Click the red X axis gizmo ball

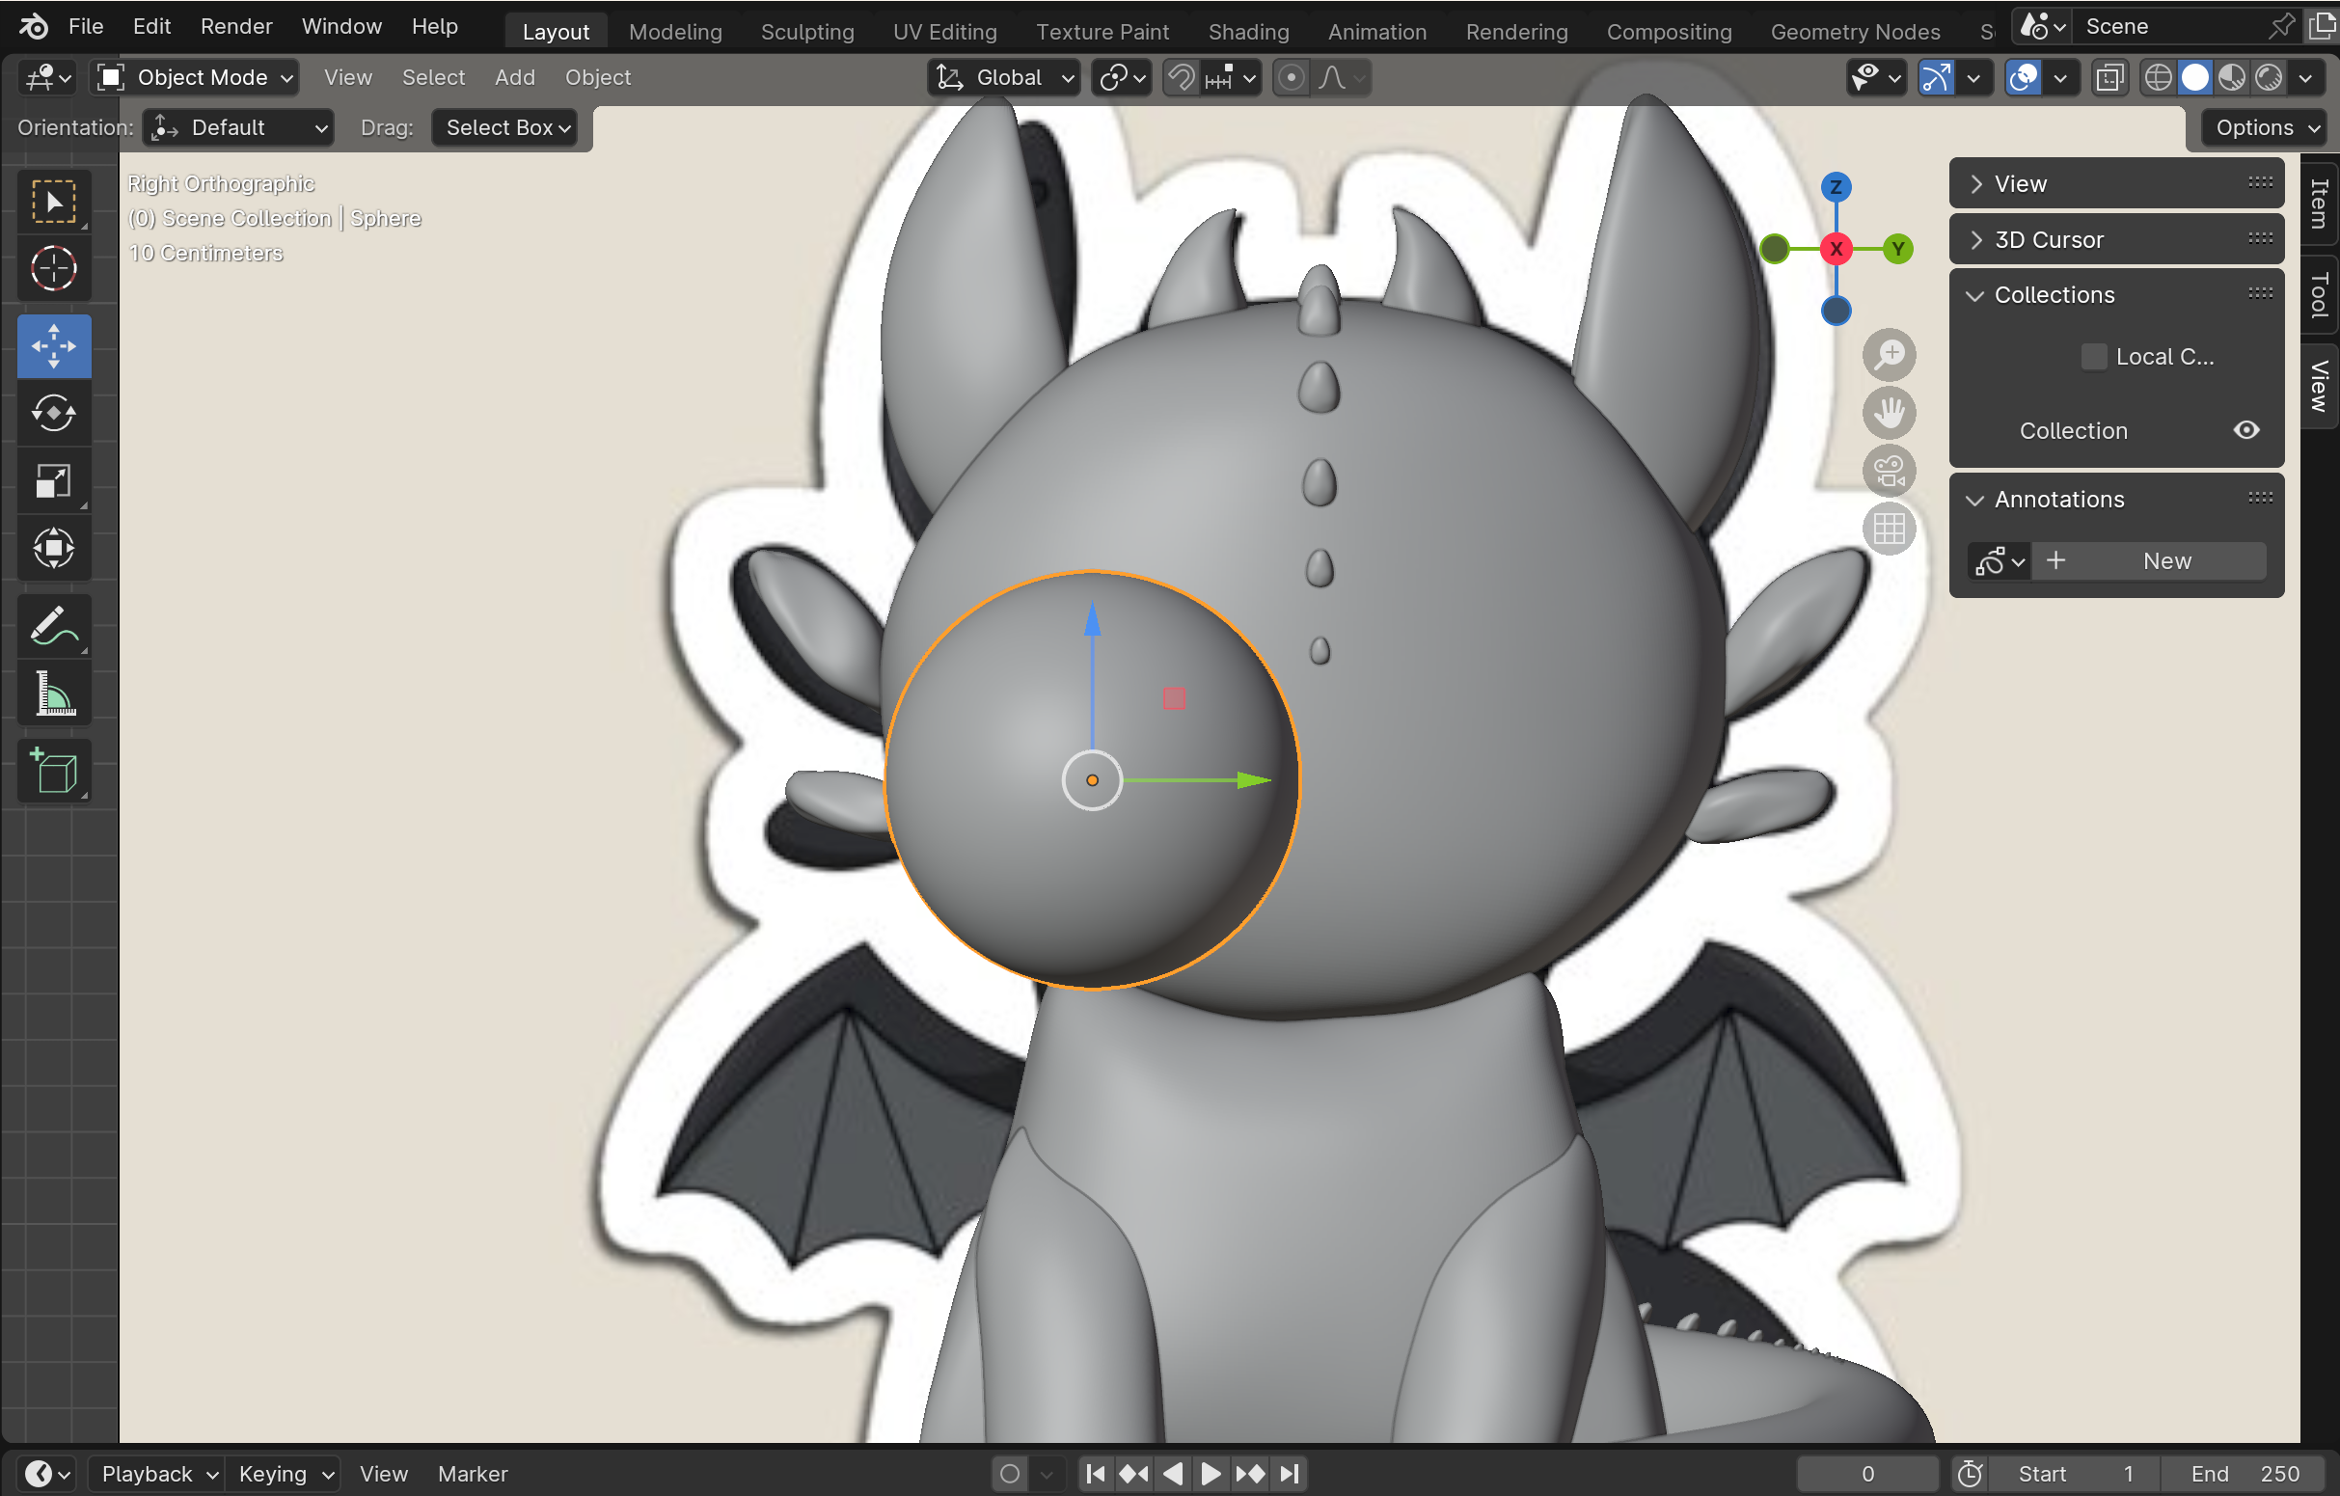tap(1835, 249)
